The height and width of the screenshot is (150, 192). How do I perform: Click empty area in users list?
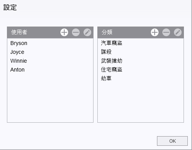pyautogui.click(x=50, y=98)
